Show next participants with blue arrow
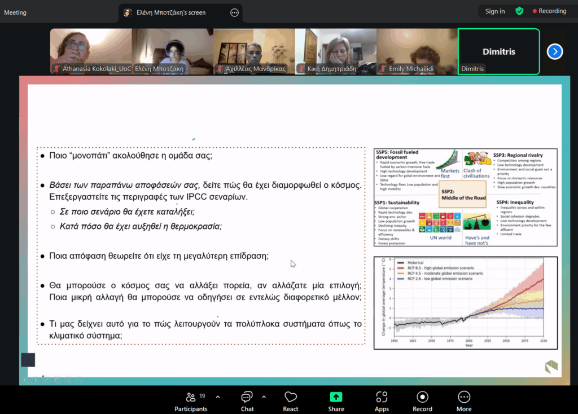Screen dimensions: 578x414 pos(555,51)
